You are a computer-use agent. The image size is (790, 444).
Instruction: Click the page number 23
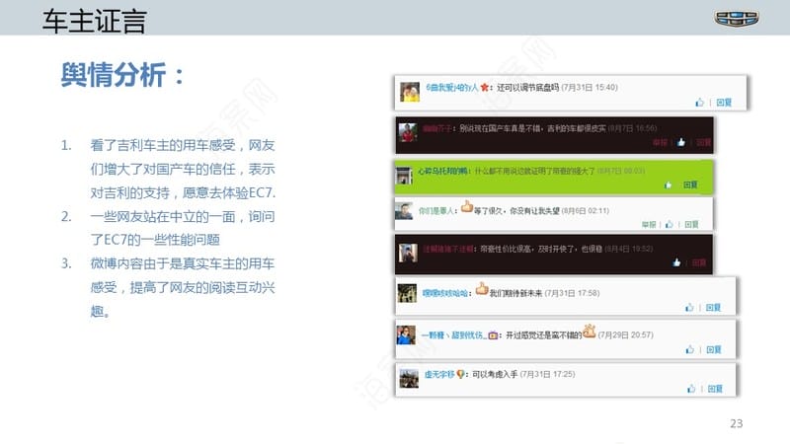pyautogui.click(x=736, y=423)
